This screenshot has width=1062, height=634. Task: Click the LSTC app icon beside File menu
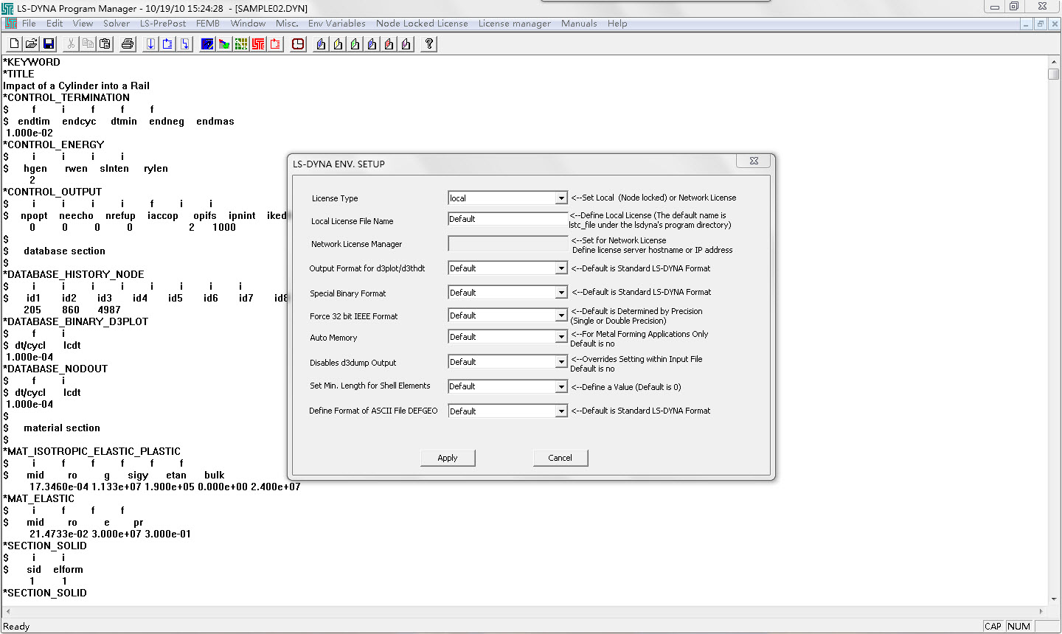click(x=10, y=24)
